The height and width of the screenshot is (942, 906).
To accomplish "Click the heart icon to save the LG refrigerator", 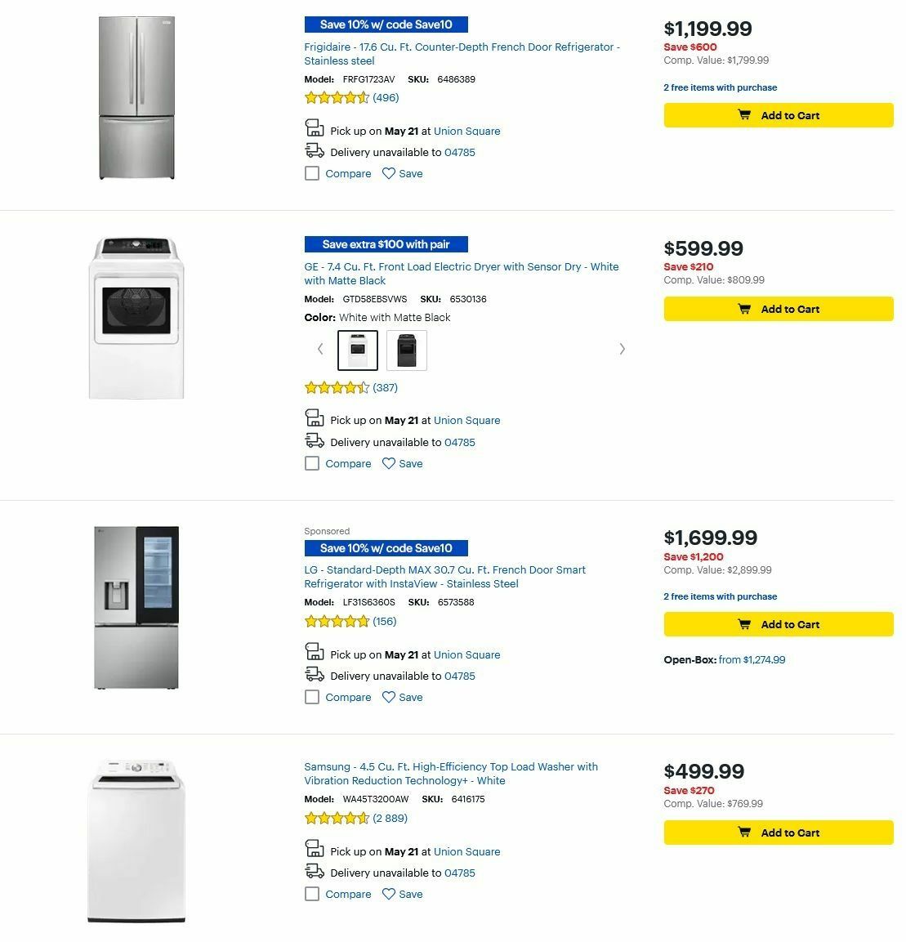I will (x=388, y=697).
